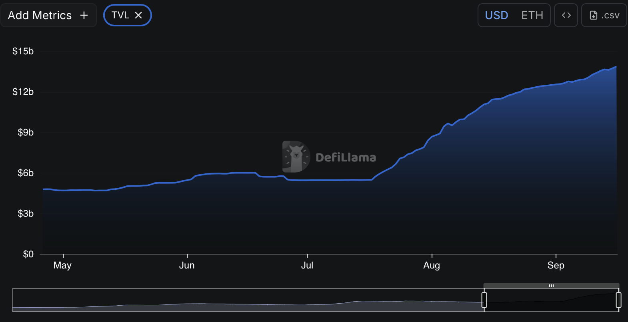Switch chart denomination to USD

pyautogui.click(x=496, y=15)
